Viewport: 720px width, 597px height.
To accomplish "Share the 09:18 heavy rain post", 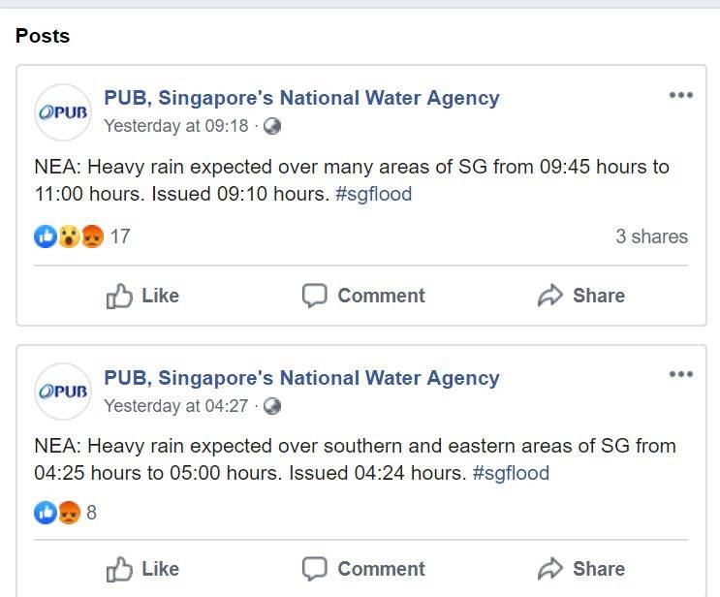I will pos(581,297).
